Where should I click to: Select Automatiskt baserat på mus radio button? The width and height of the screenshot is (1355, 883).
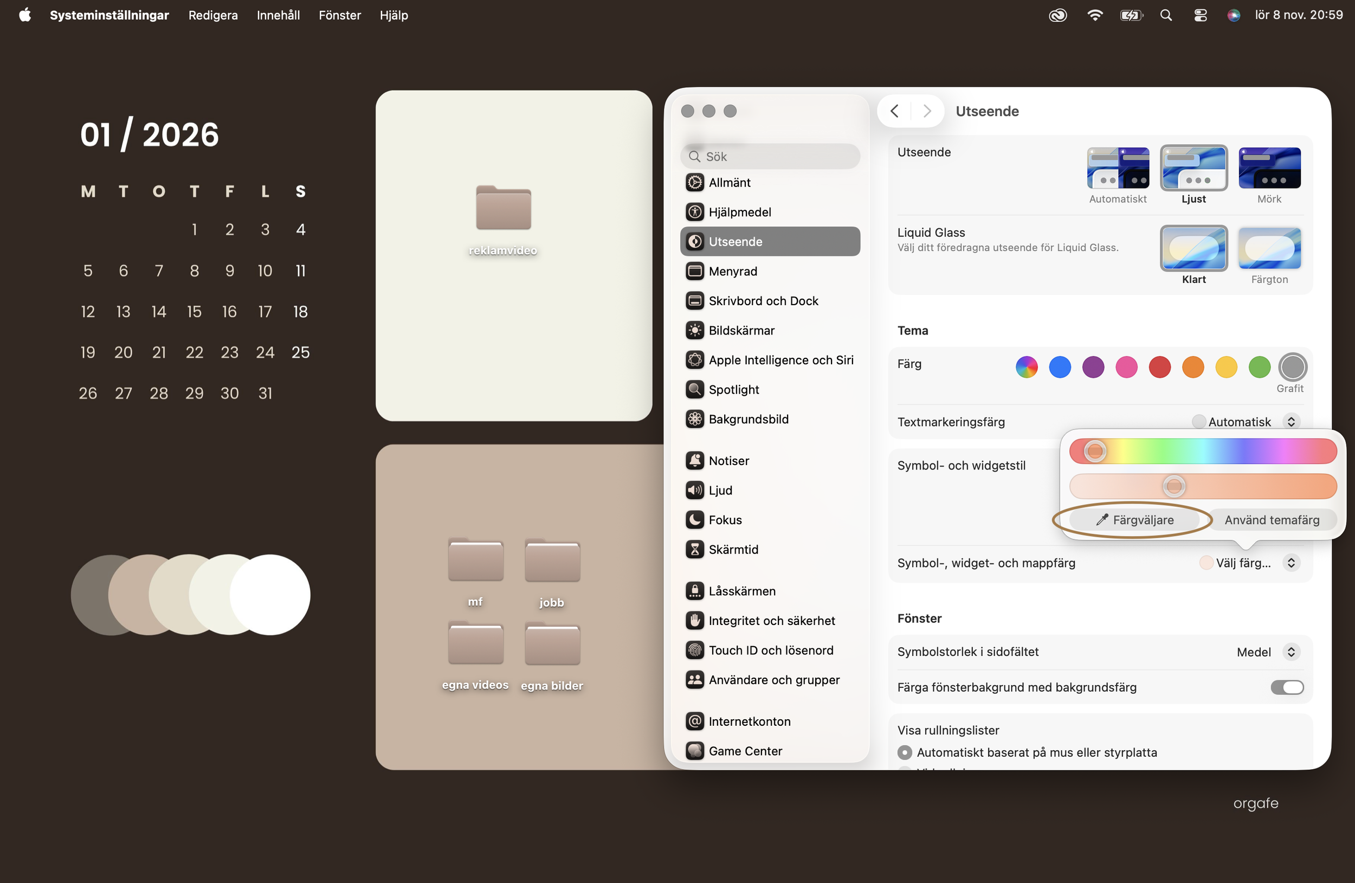click(x=904, y=752)
